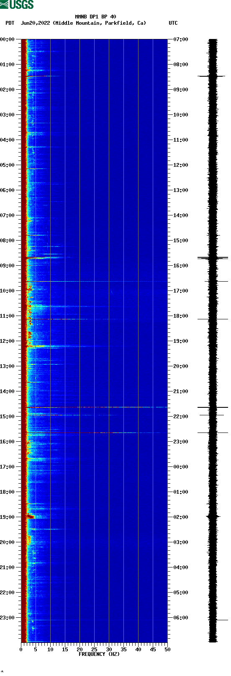This screenshot has width=231, height=676.
Task: Click the "45" frequency axis tick label
Action: (153, 650)
